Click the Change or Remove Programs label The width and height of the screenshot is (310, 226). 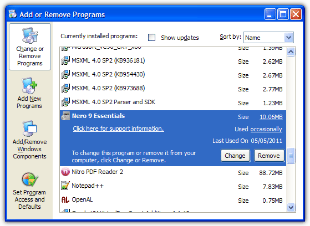pos(30,56)
